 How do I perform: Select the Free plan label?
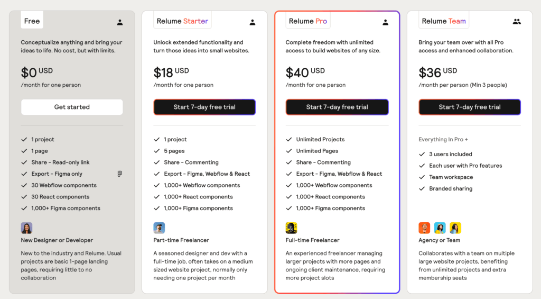32,21
